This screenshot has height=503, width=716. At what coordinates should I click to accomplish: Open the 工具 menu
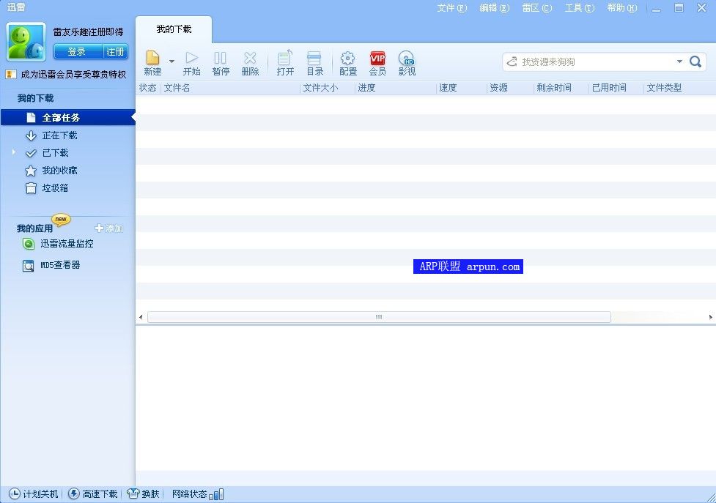579,8
